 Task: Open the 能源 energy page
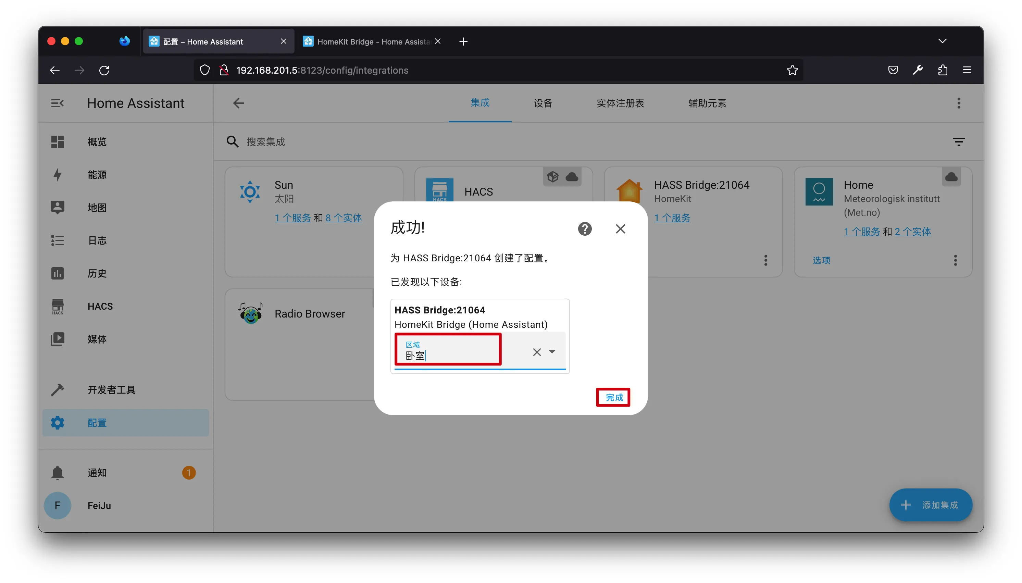[97, 175]
